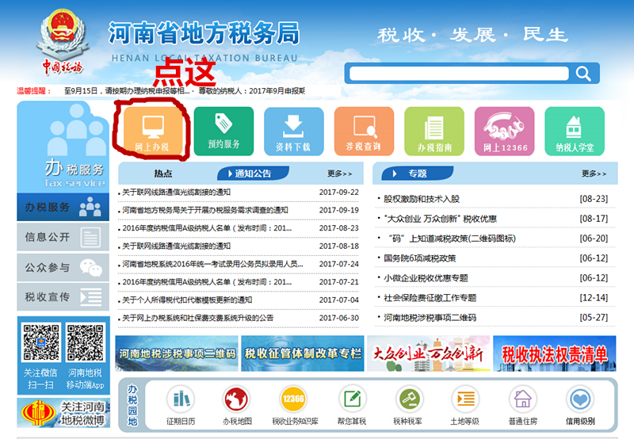Click the 网上12366 hotline icon
The height and width of the screenshot is (439, 634).
[x=504, y=130]
